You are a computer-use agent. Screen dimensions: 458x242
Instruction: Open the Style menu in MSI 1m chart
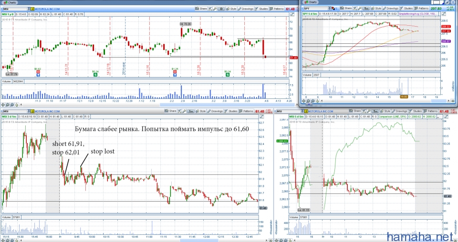pos(201,111)
